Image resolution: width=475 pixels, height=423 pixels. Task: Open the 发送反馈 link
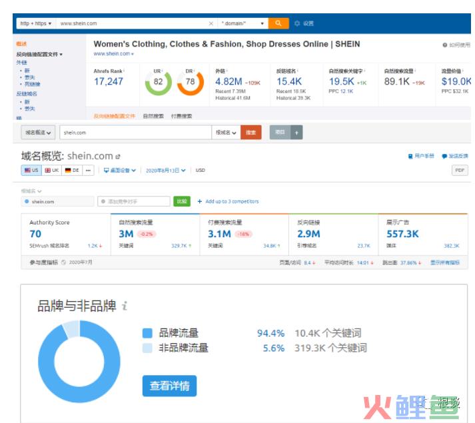[x=455, y=156]
